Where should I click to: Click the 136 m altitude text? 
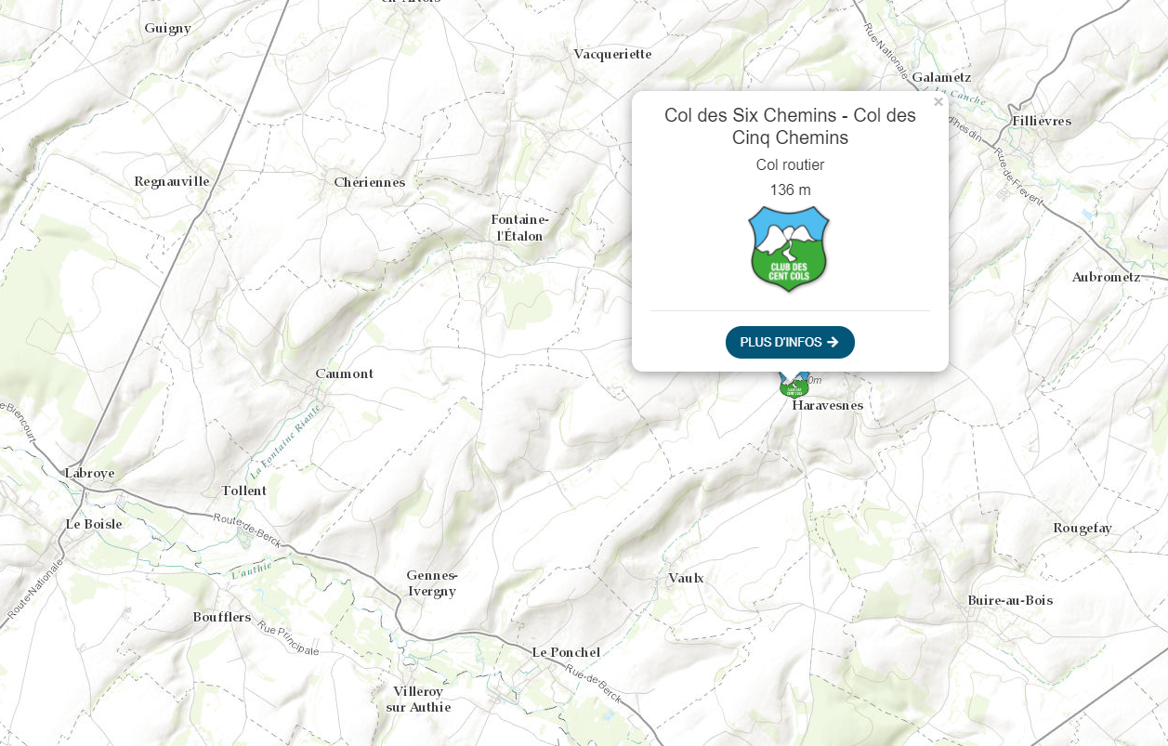pos(790,190)
